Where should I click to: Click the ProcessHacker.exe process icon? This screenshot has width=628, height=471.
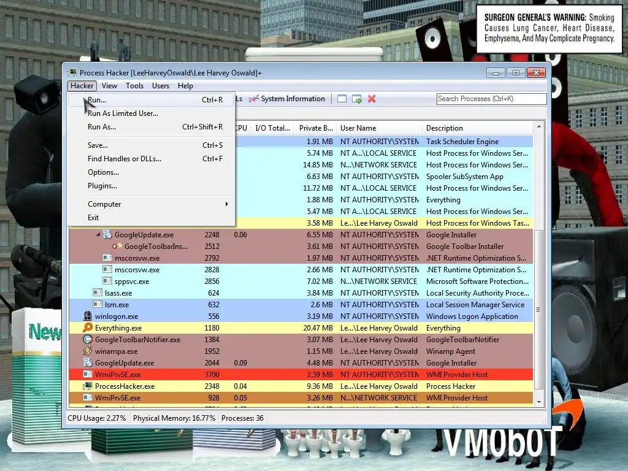[x=87, y=386]
